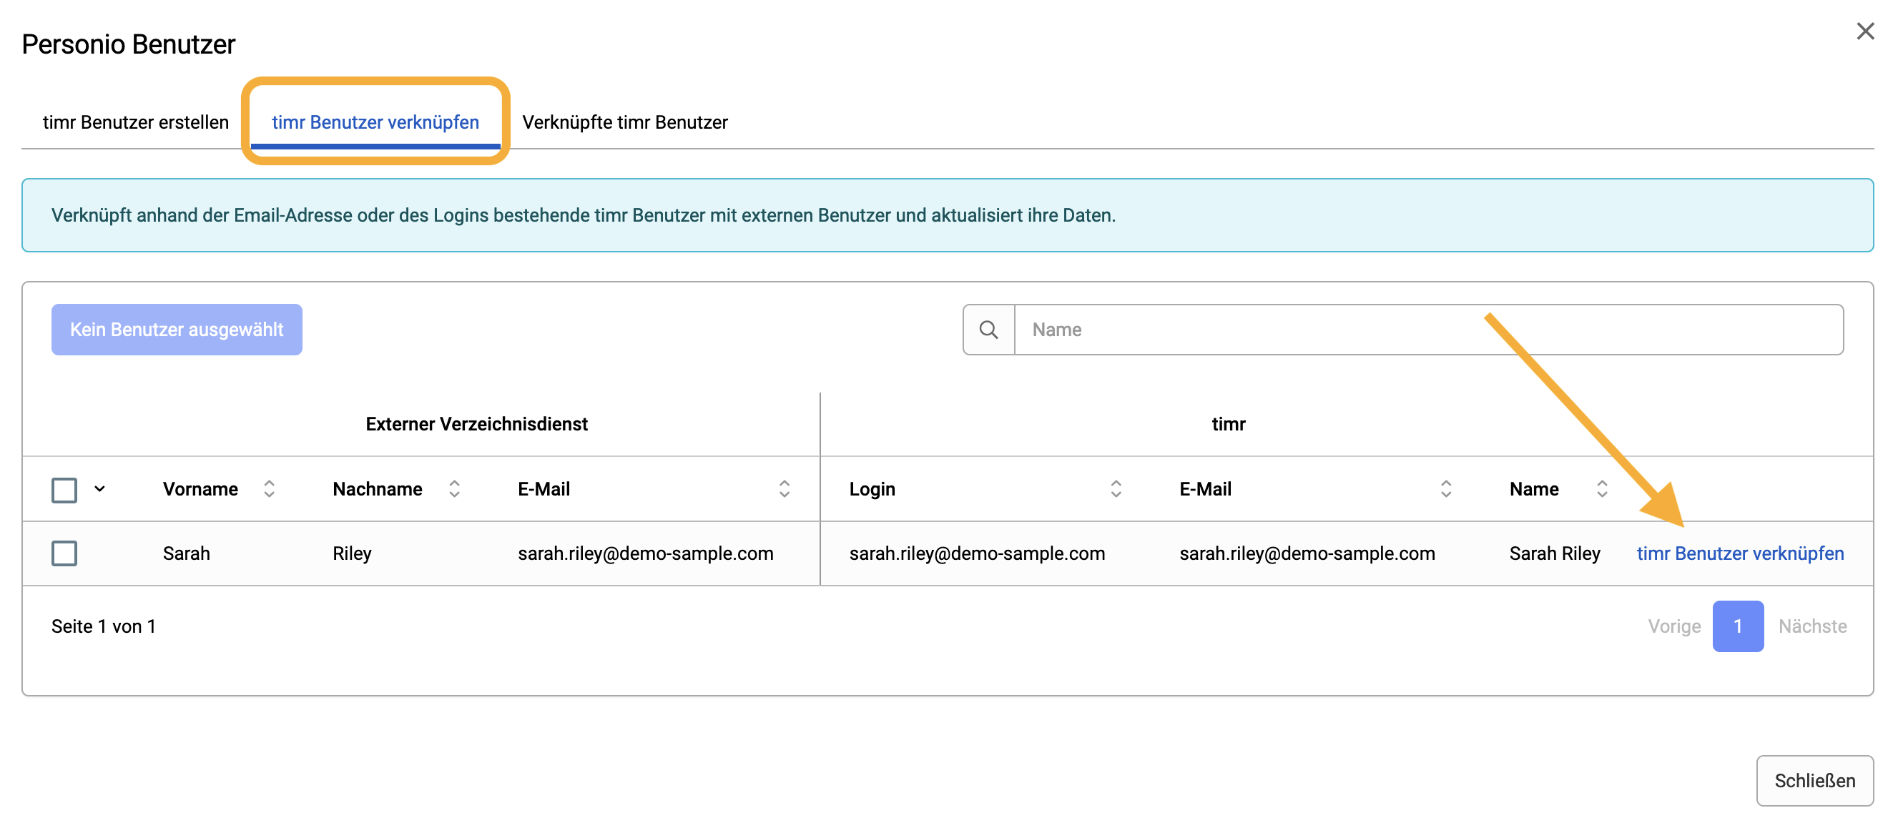Open the select-all dropdown chevron
The image size is (1893, 818).
(100, 488)
